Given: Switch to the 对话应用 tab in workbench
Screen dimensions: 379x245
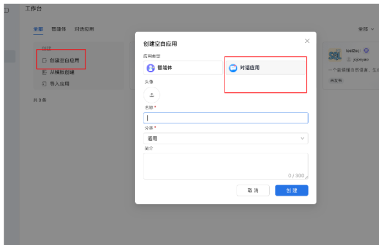Looking at the screenshot, I should pyautogui.click(x=84, y=29).
